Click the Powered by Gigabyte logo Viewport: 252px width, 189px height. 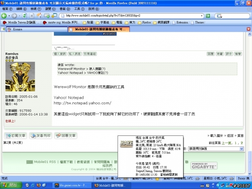pyautogui.click(x=204, y=166)
